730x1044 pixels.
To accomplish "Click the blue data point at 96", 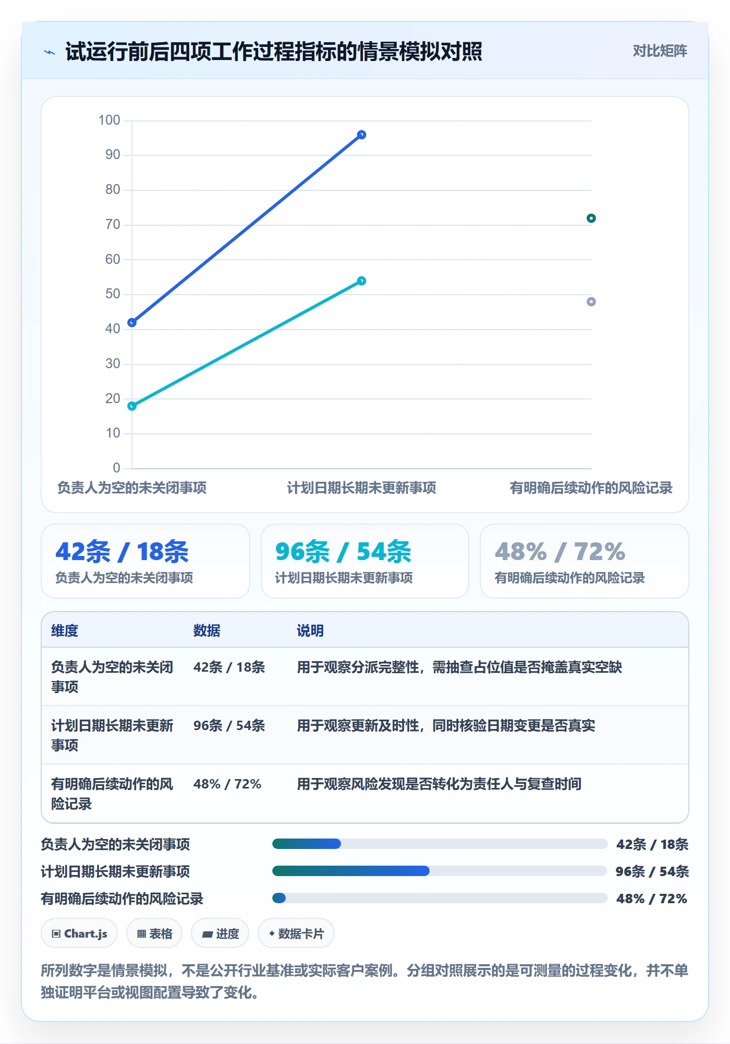I will coord(361,135).
